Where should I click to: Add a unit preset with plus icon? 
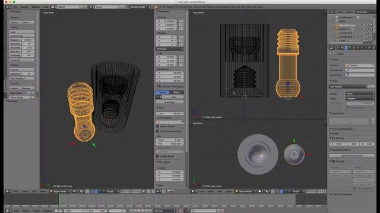369,86
